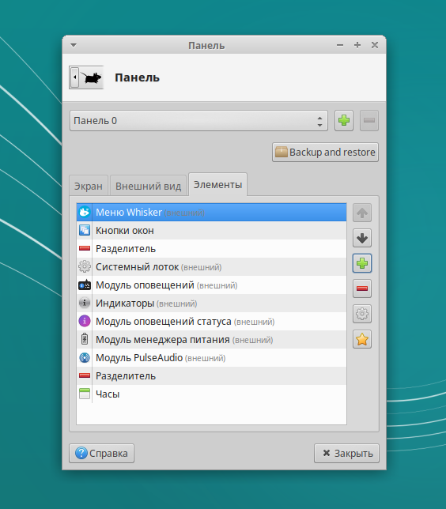Switch to the Внешний вид tab
This screenshot has width=446, height=509.
click(x=148, y=186)
